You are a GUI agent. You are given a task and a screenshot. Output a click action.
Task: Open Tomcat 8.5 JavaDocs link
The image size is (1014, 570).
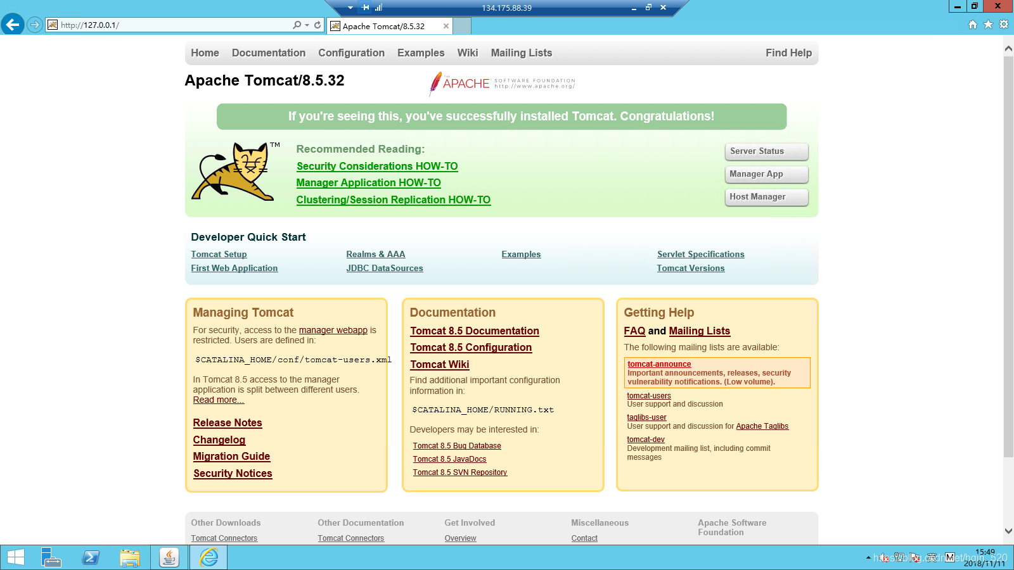449,459
